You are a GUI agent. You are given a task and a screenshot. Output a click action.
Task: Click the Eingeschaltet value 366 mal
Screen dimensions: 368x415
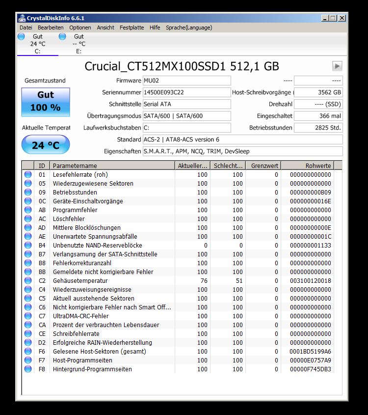(318, 116)
